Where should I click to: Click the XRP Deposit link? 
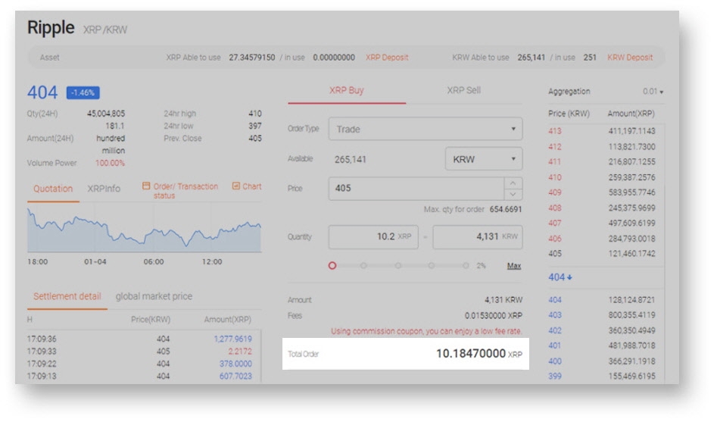[387, 58]
